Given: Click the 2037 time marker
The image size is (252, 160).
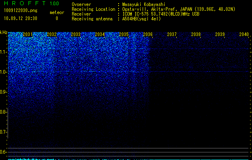Looking at the screenshot, I should pyautogui.click(x=172, y=34).
